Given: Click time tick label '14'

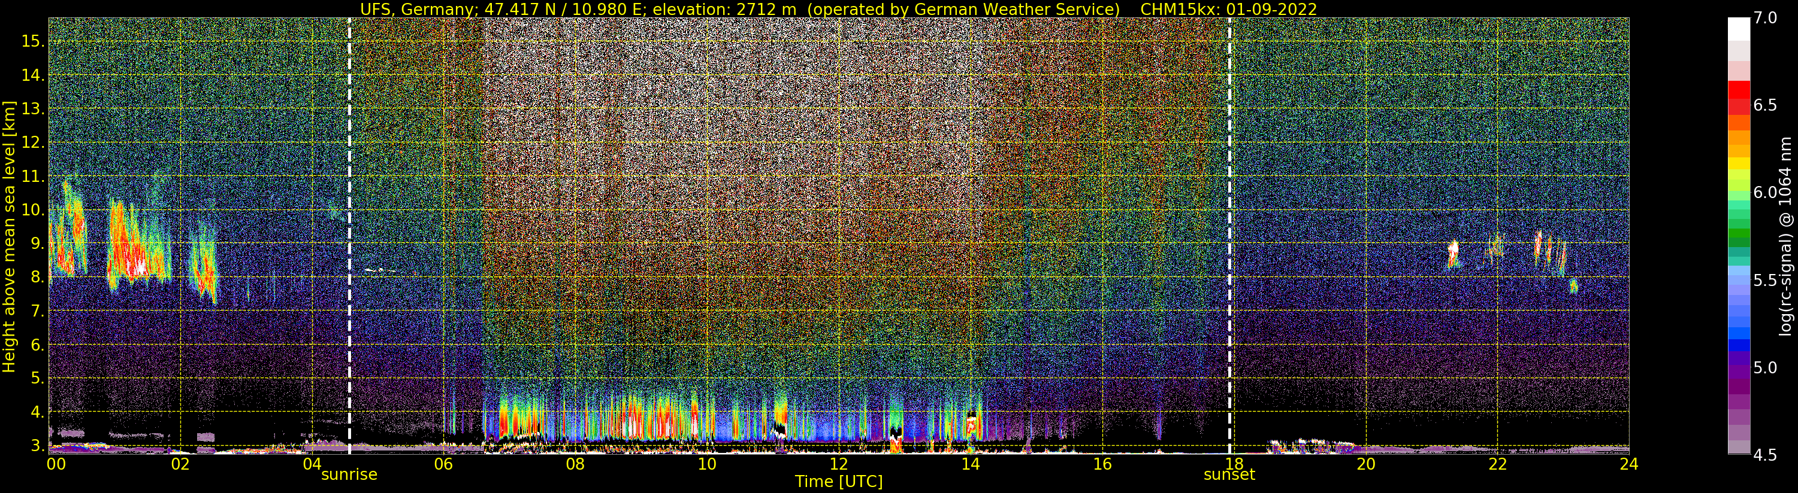Looking at the screenshot, I should pos(970,464).
